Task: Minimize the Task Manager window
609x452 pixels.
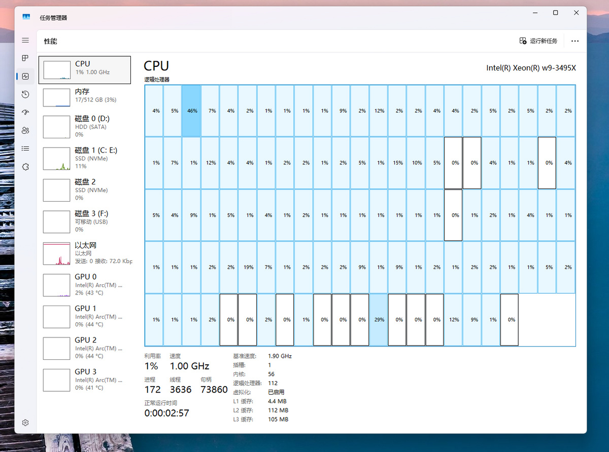Action: click(534, 13)
